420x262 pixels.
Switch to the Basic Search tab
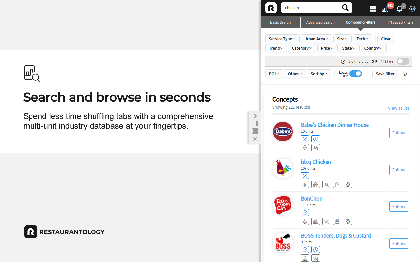coord(280,22)
